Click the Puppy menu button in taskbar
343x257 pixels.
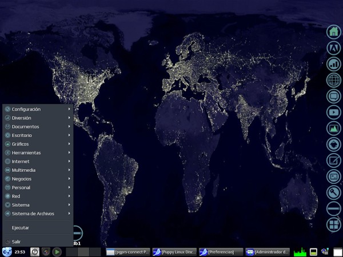pyautogui.click(x=7, y=252)
